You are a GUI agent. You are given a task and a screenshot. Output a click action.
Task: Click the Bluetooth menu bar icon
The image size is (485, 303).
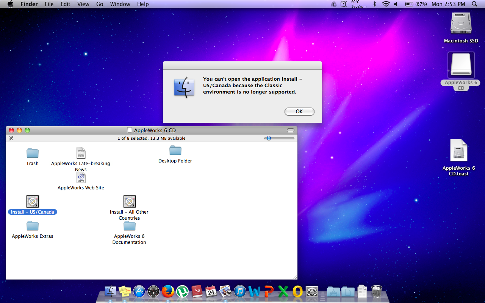point(374,4)
